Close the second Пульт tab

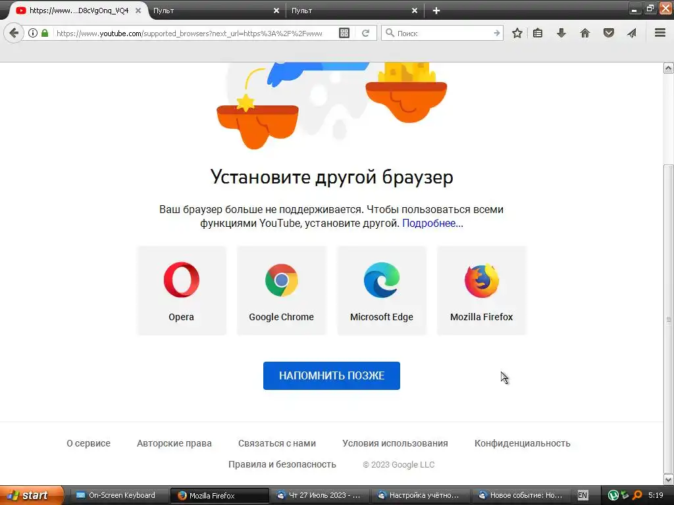(x=415, y=11)
